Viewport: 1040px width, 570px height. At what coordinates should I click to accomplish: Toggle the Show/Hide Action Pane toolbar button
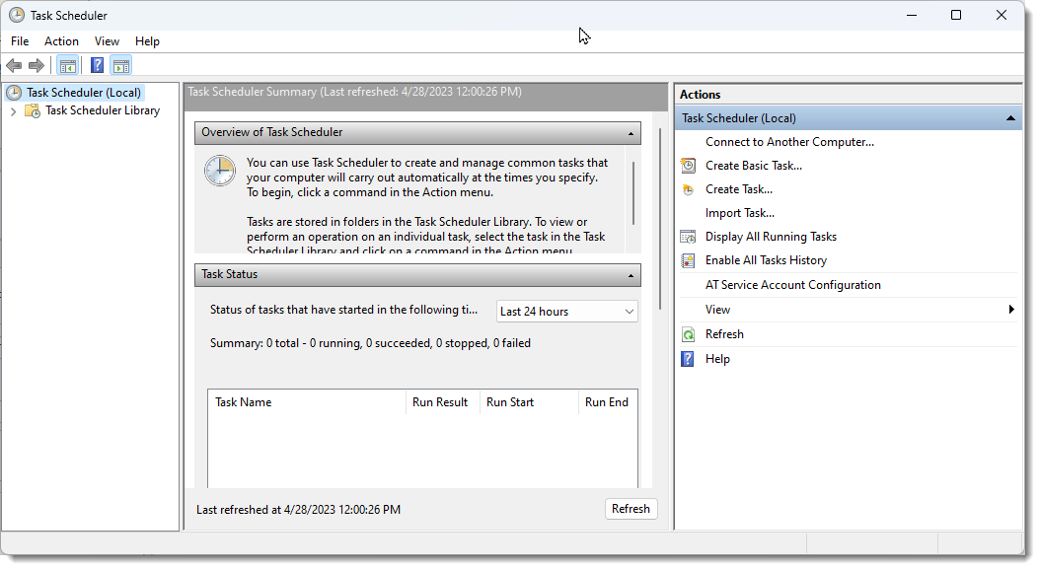tap(121, 66)
